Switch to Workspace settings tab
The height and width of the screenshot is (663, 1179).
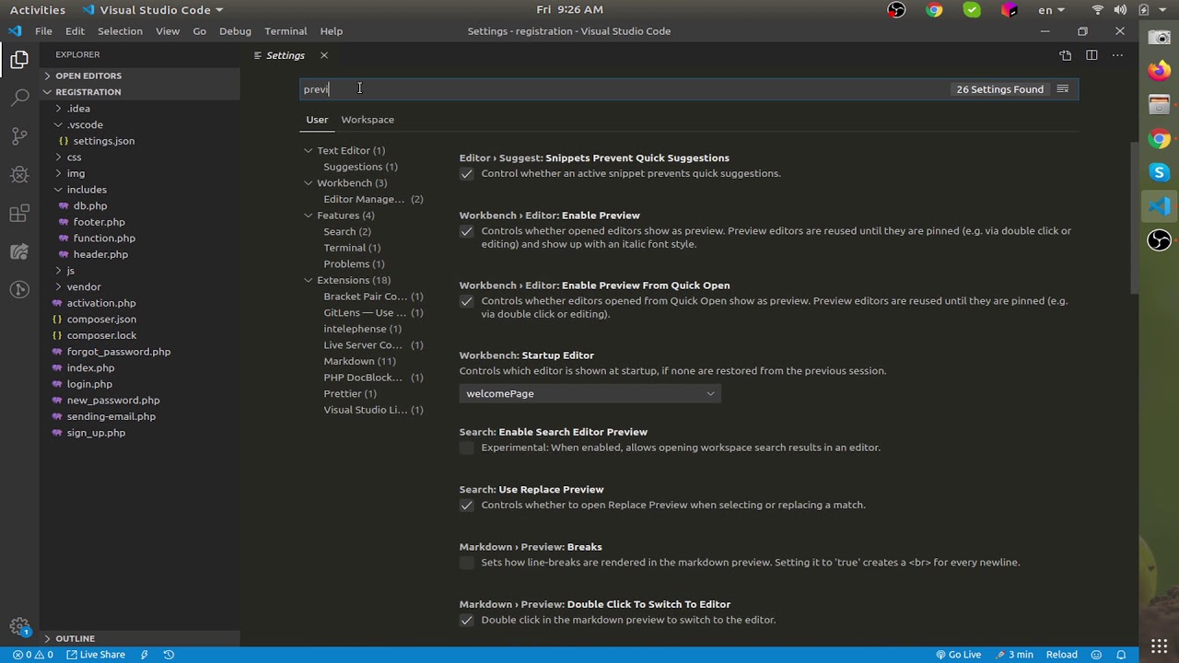point(368,120)
